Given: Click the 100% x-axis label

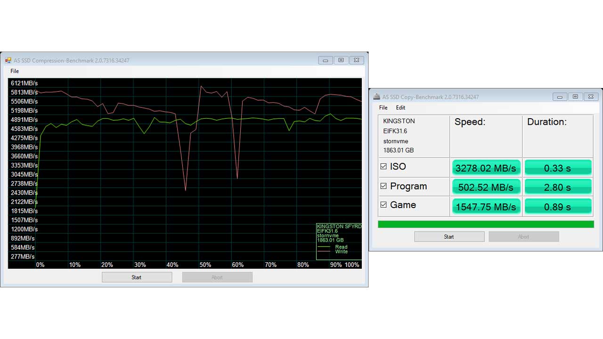Looking at the screenshot, I should pos(352,265).
